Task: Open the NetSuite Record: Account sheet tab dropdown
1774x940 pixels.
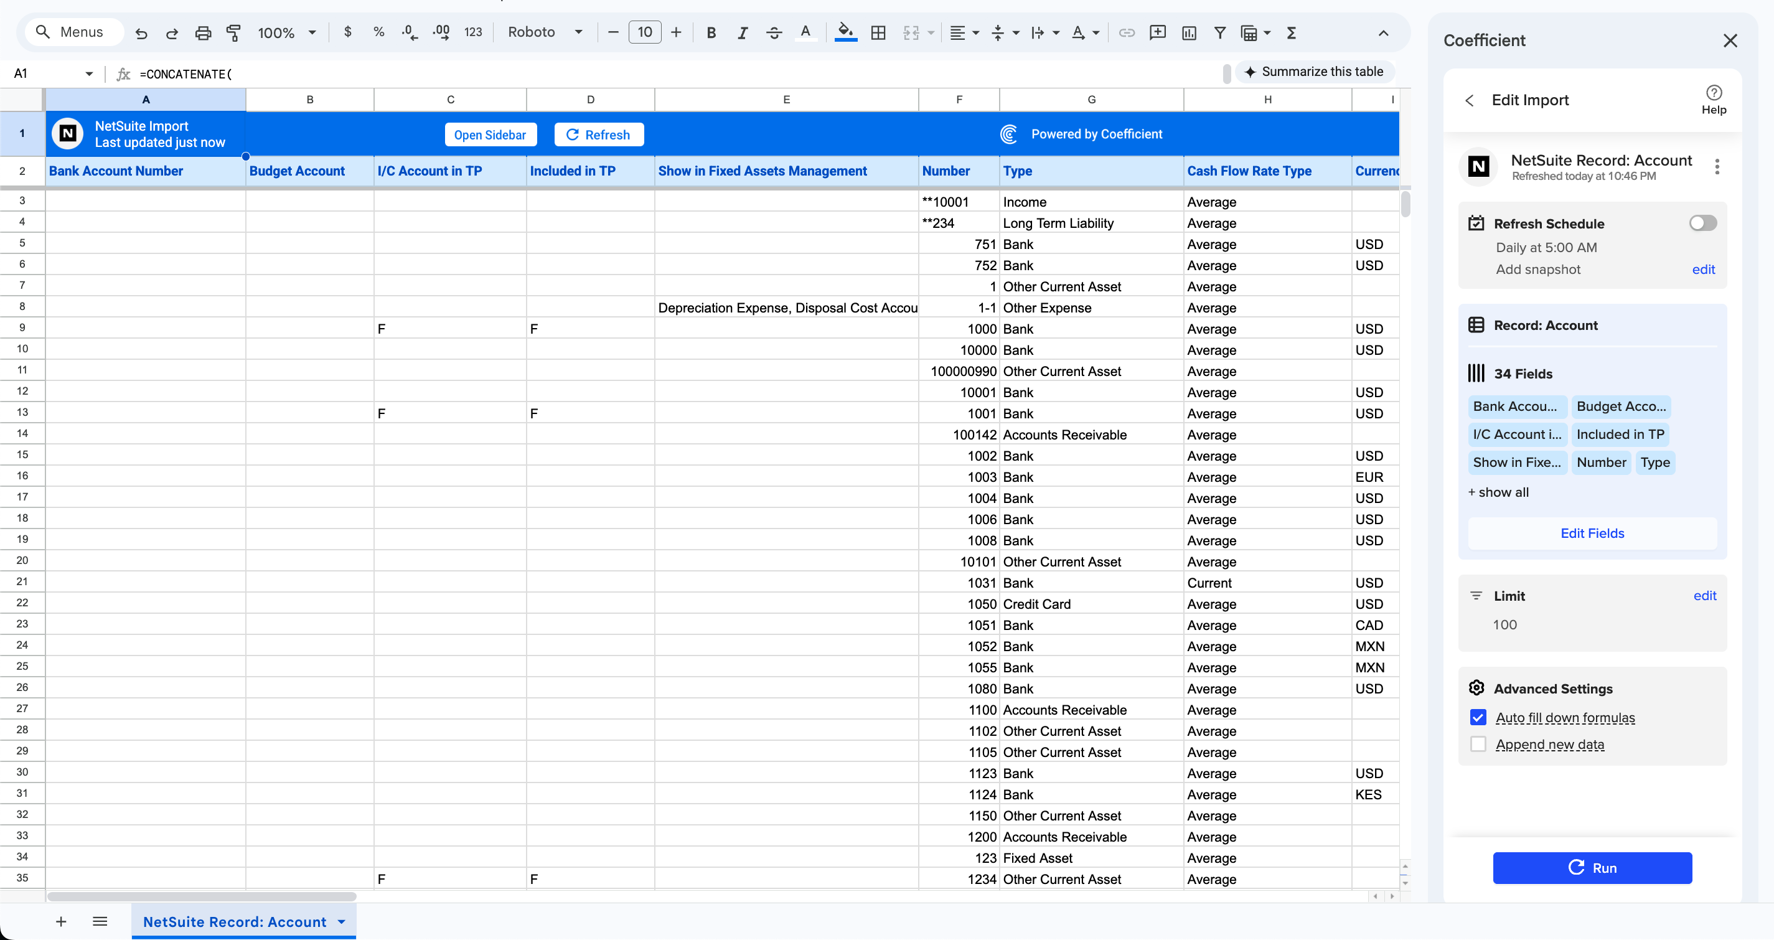Action: coord(342,921)
